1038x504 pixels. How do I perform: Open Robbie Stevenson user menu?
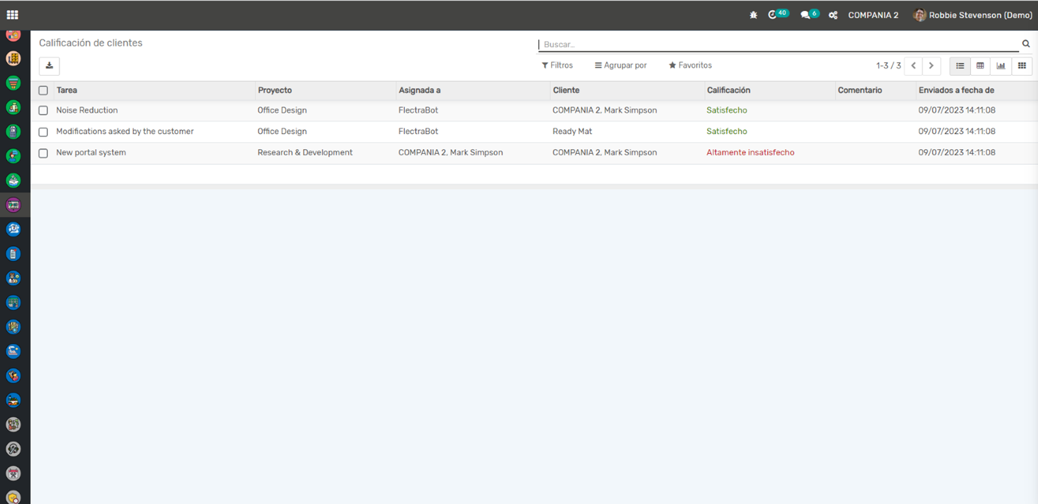972,15
